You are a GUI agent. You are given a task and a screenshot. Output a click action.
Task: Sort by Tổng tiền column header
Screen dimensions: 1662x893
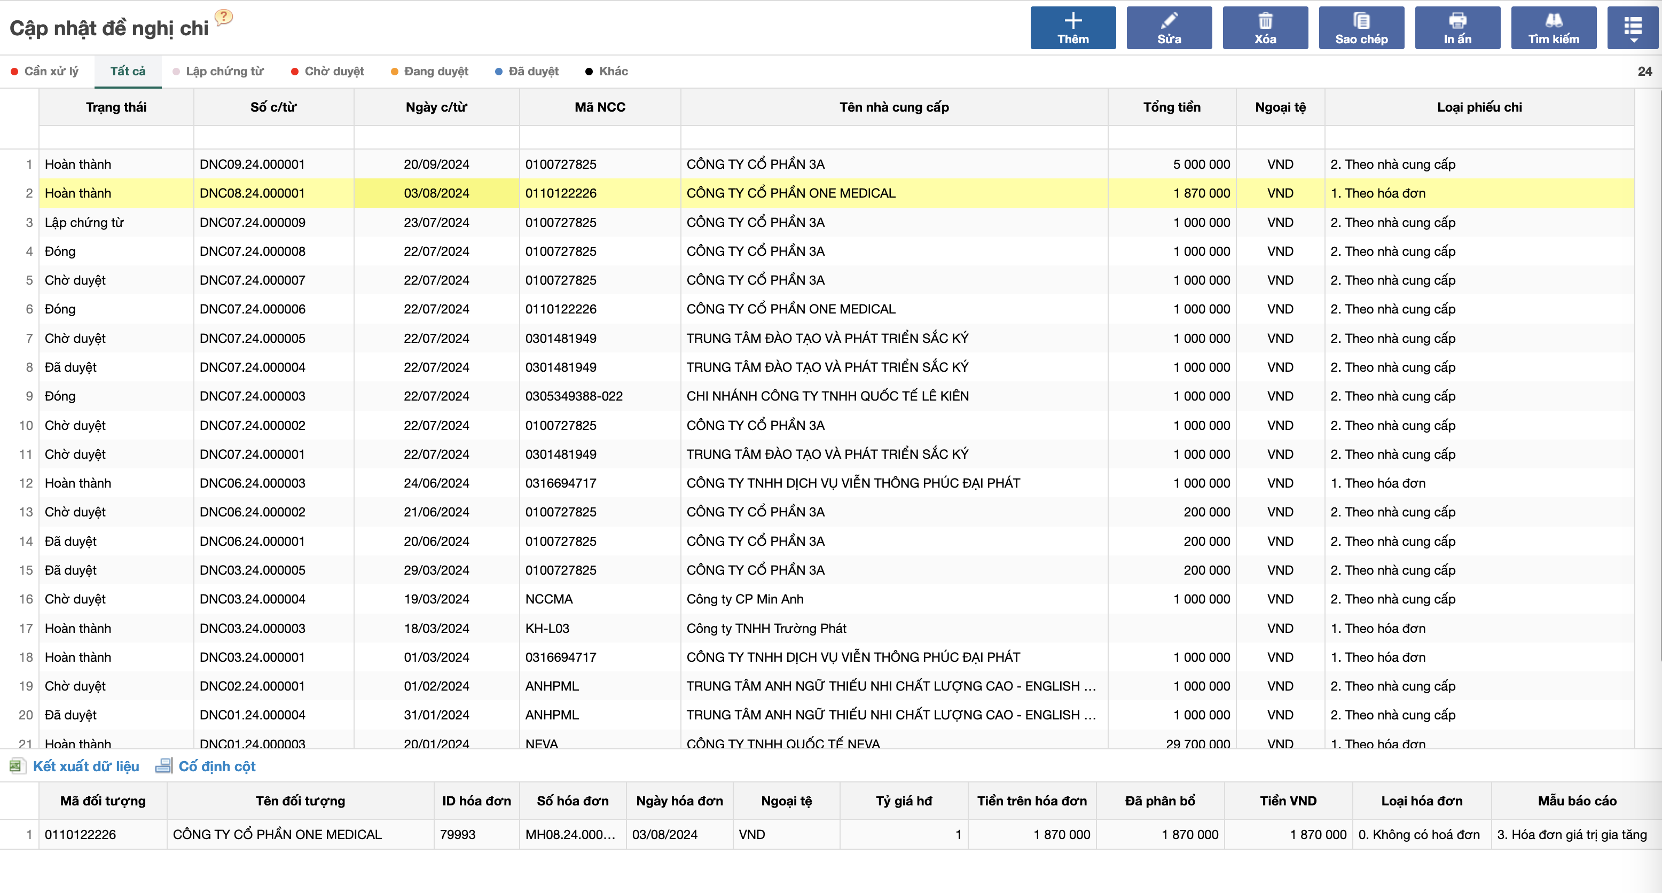tap(1172, 107)
